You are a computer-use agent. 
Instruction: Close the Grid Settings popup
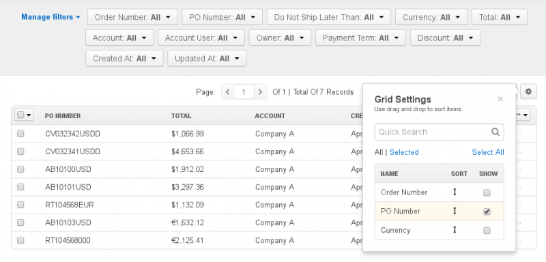coord(500,99)
